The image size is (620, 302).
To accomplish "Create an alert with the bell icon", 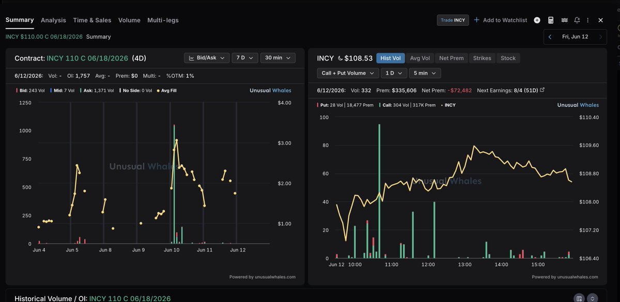I will click(x=577, y=20).
